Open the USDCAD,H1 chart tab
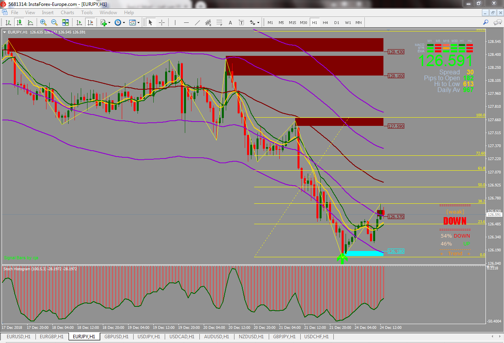This screenshot has width=504, height=343. pyautogui.click(x=182, y=337)
